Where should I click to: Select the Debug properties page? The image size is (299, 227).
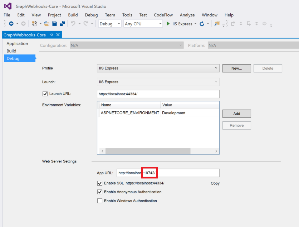20,59
